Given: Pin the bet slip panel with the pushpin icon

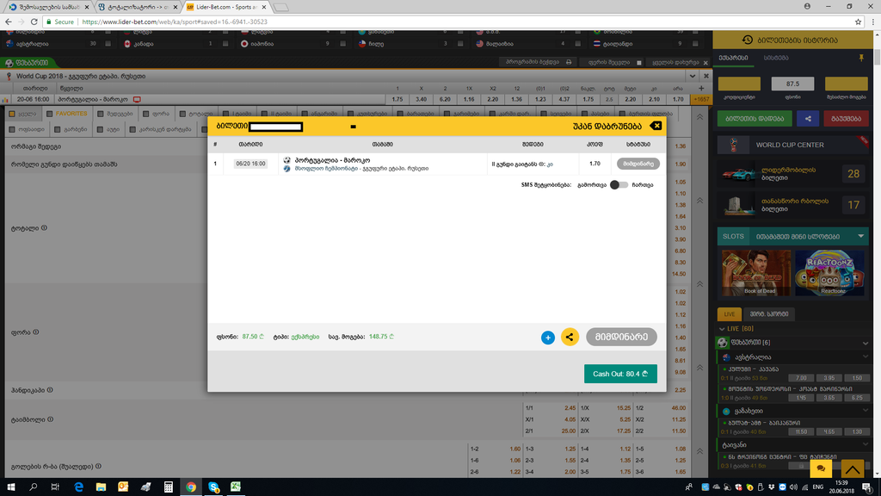Looking at the screenshot, I should 860,58.
